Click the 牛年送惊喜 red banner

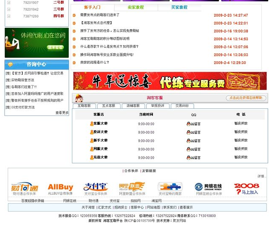[170, 81]
